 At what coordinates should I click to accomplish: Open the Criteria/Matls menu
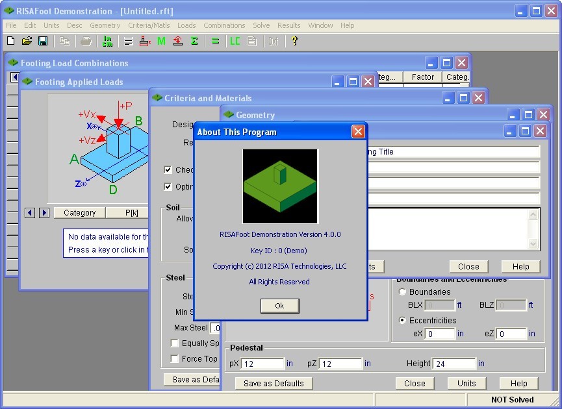click(x=149, y=25)
